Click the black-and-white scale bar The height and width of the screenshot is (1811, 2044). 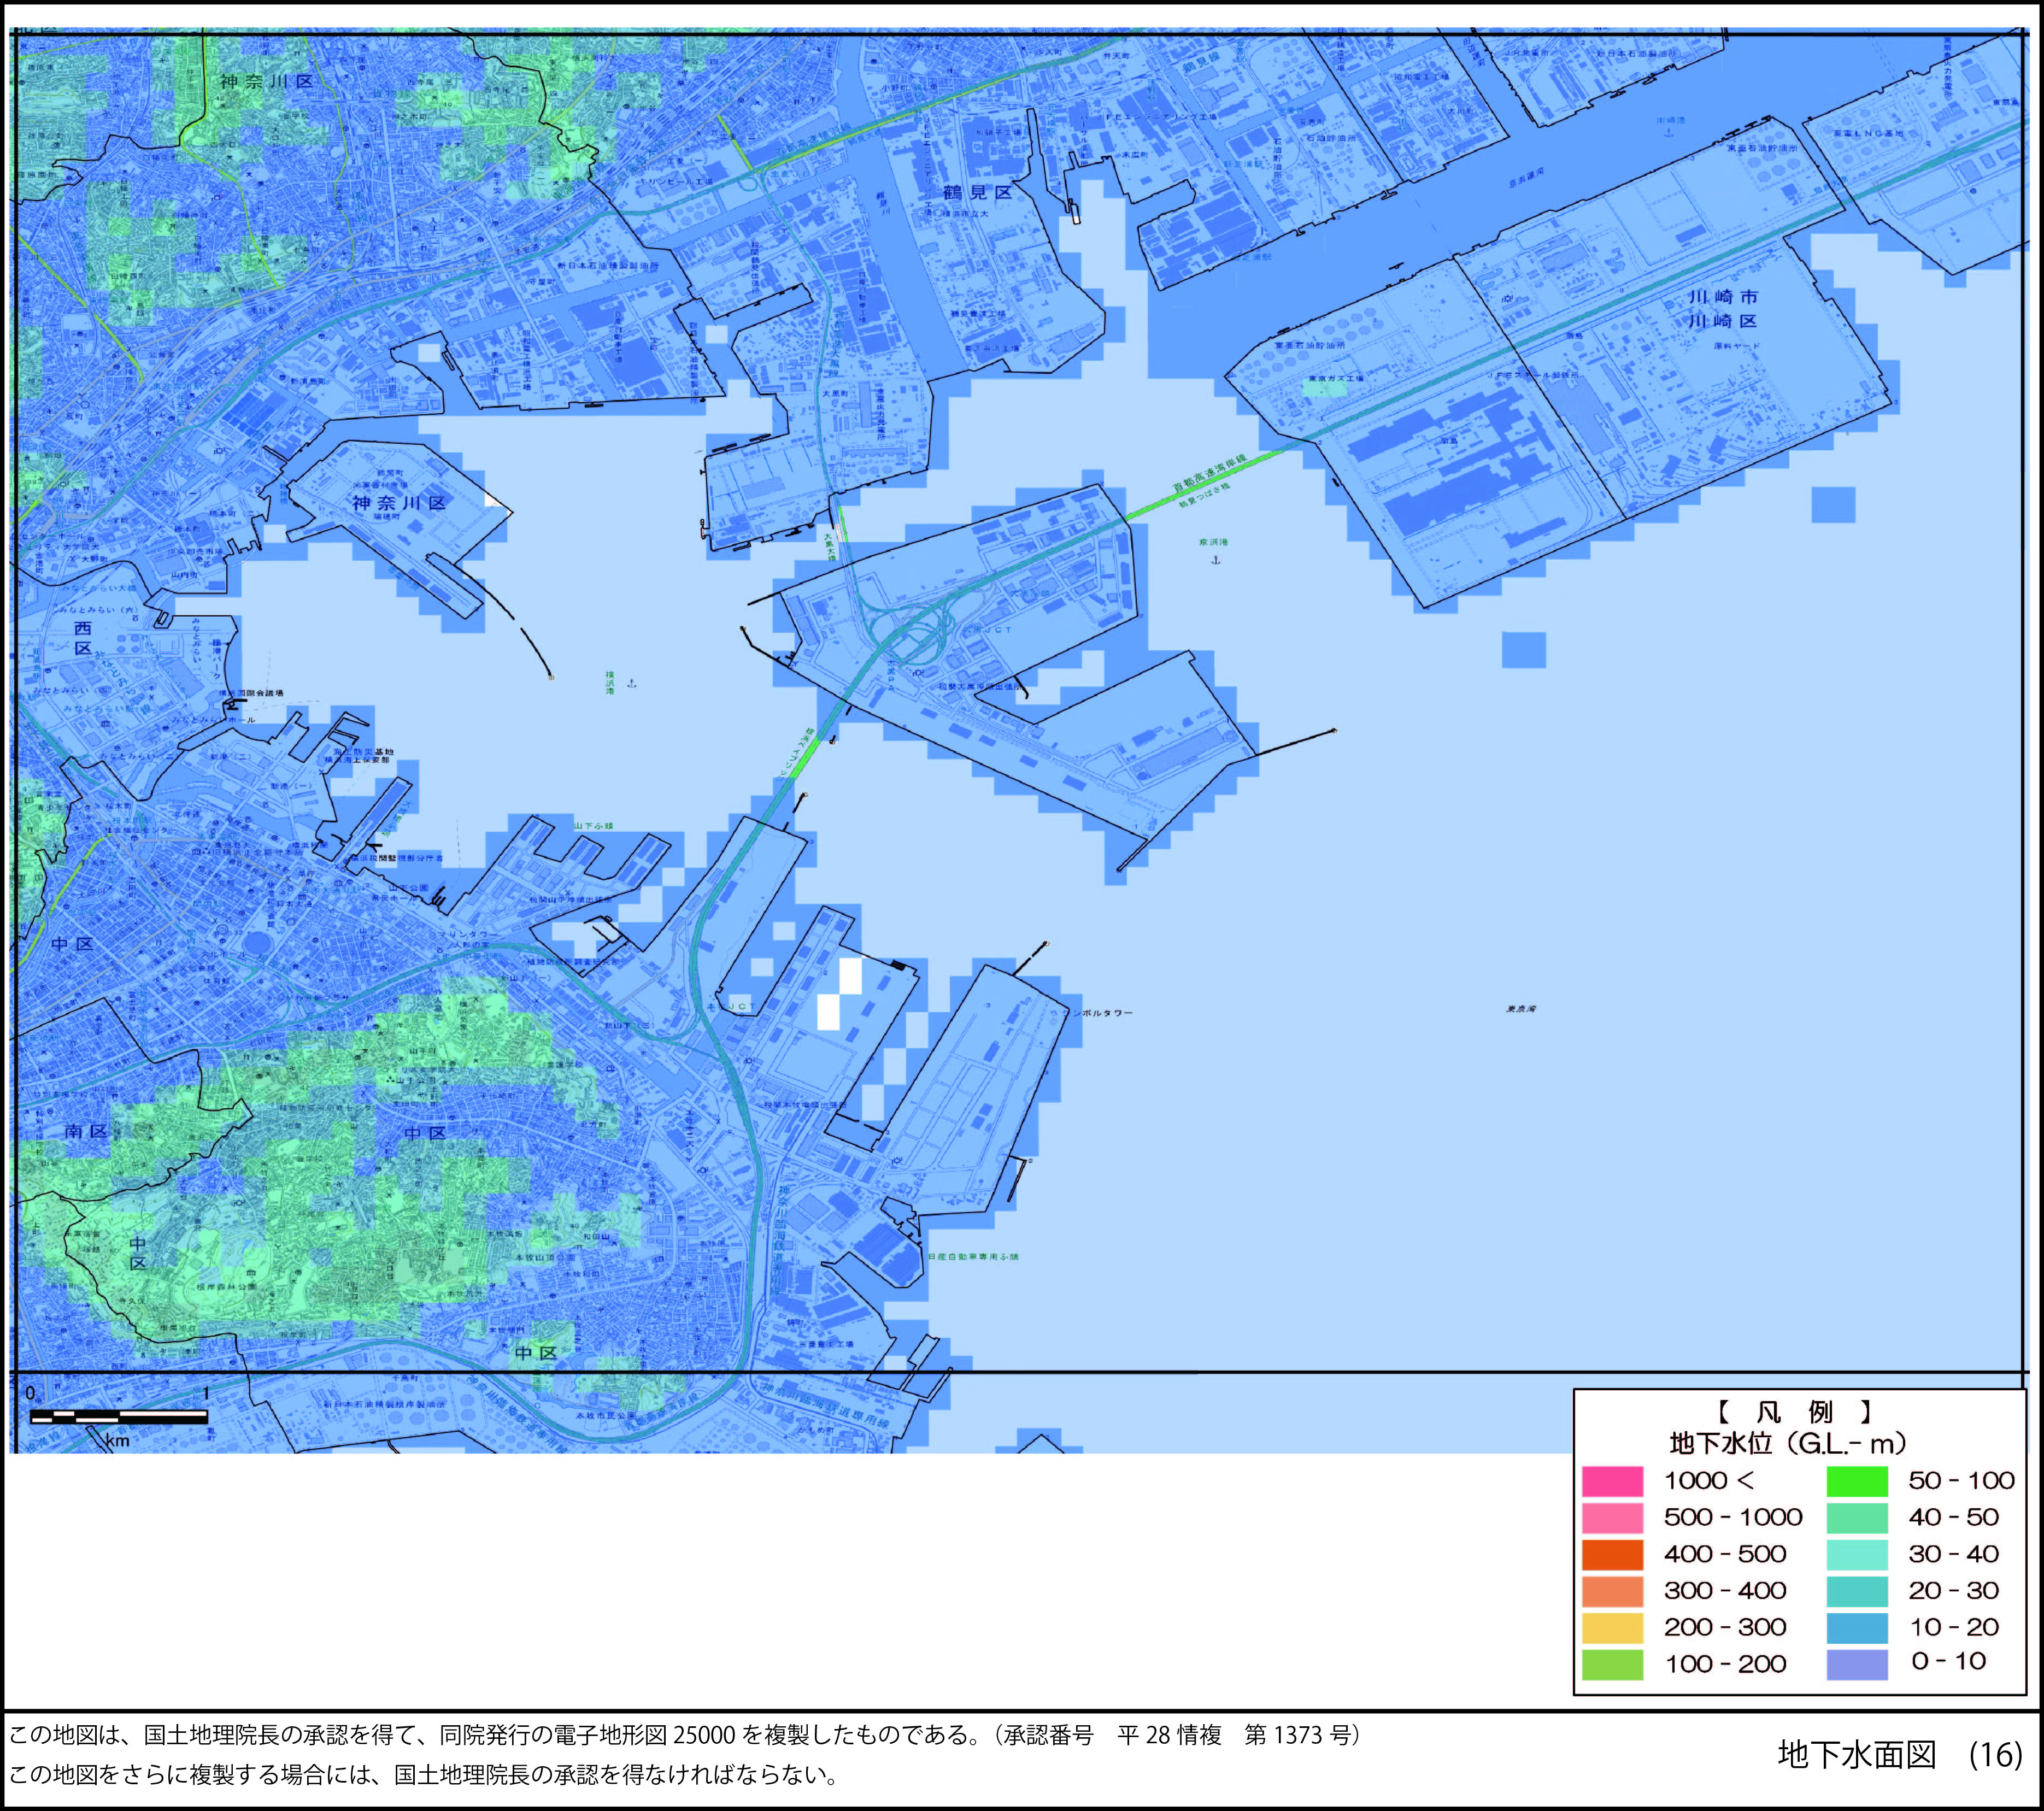coord(118,1416)
